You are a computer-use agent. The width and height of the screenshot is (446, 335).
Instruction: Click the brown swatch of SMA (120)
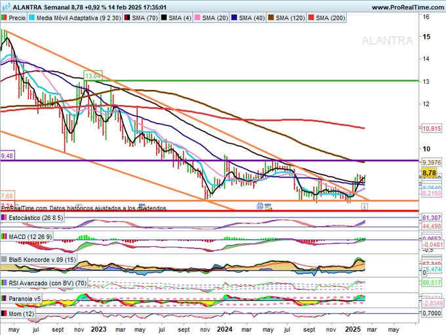(x=271, y=18)
